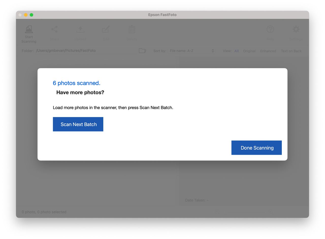Click the Scan Next Batch button
This screenshot has width=325, height=239.
(x=78, y=124)
